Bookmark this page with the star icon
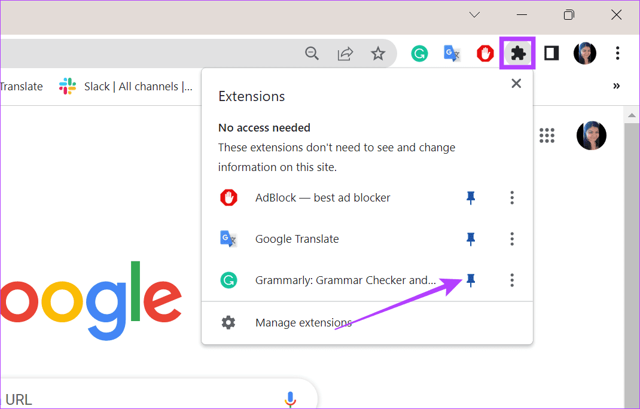The height and width of the screenshot is (409, 640). pyautogui.click(x=378, y=53)
